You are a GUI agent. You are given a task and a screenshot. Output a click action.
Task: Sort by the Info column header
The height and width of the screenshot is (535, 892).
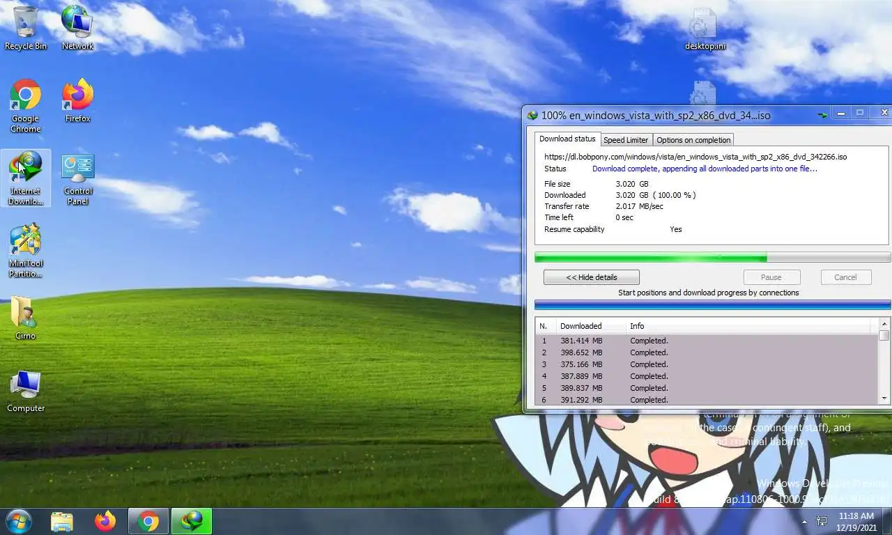pos(748,326)
